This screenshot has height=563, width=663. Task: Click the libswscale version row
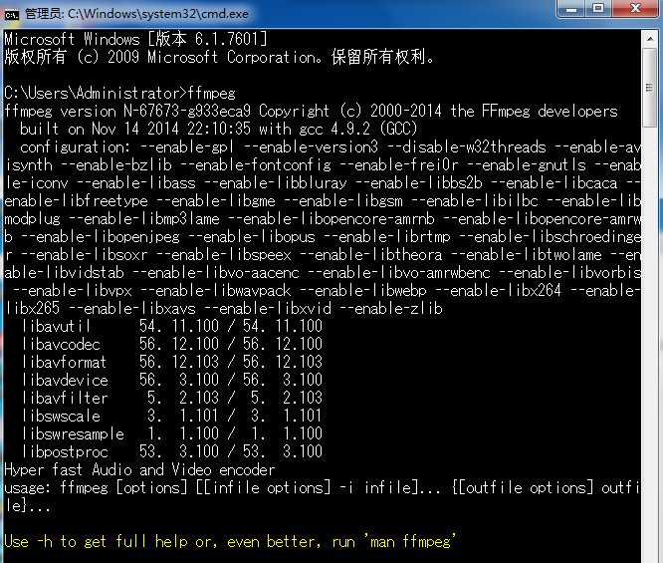point(171,416)
